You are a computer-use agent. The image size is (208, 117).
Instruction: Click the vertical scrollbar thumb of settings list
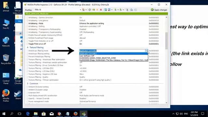[x=166, y=41]
